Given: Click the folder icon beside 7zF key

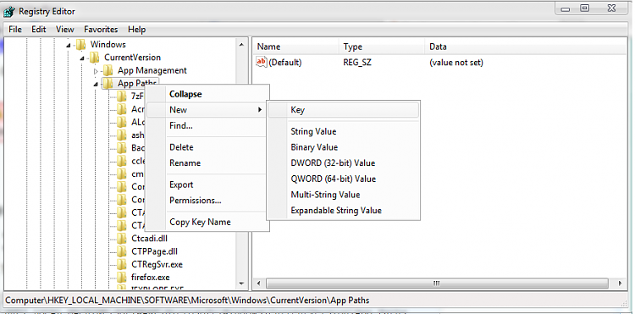Looking at the screenshot, I should tap(121, 96).
